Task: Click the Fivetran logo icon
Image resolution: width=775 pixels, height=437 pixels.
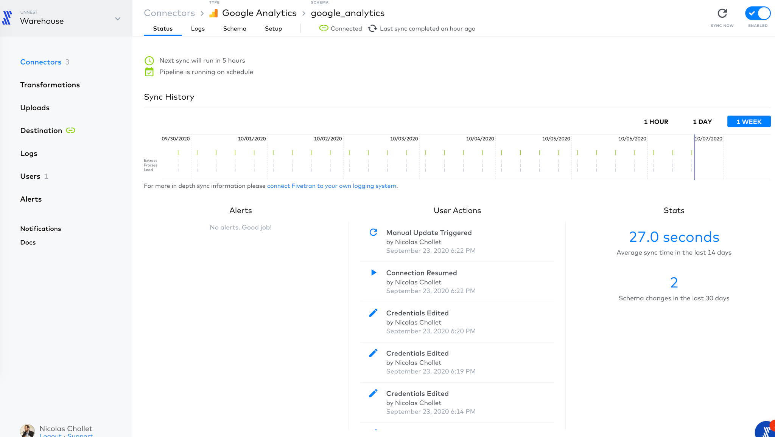Action: click(7, 18)
